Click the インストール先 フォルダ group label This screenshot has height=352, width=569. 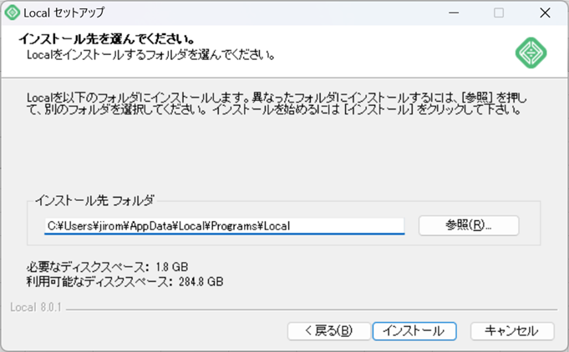point(94,200)
